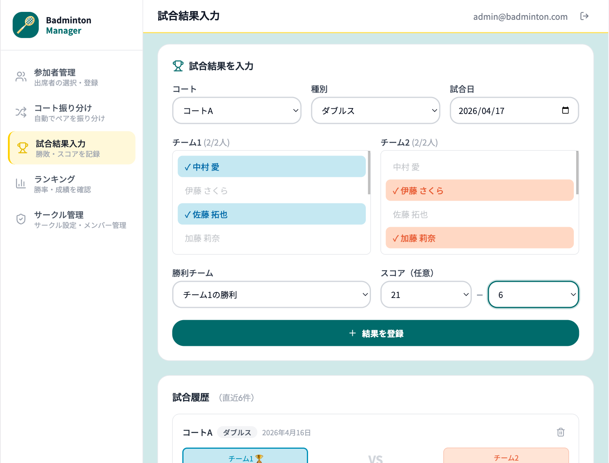Select 試合結果入力 menu item
Screen dimensions: 609x463
pos(72,148)
